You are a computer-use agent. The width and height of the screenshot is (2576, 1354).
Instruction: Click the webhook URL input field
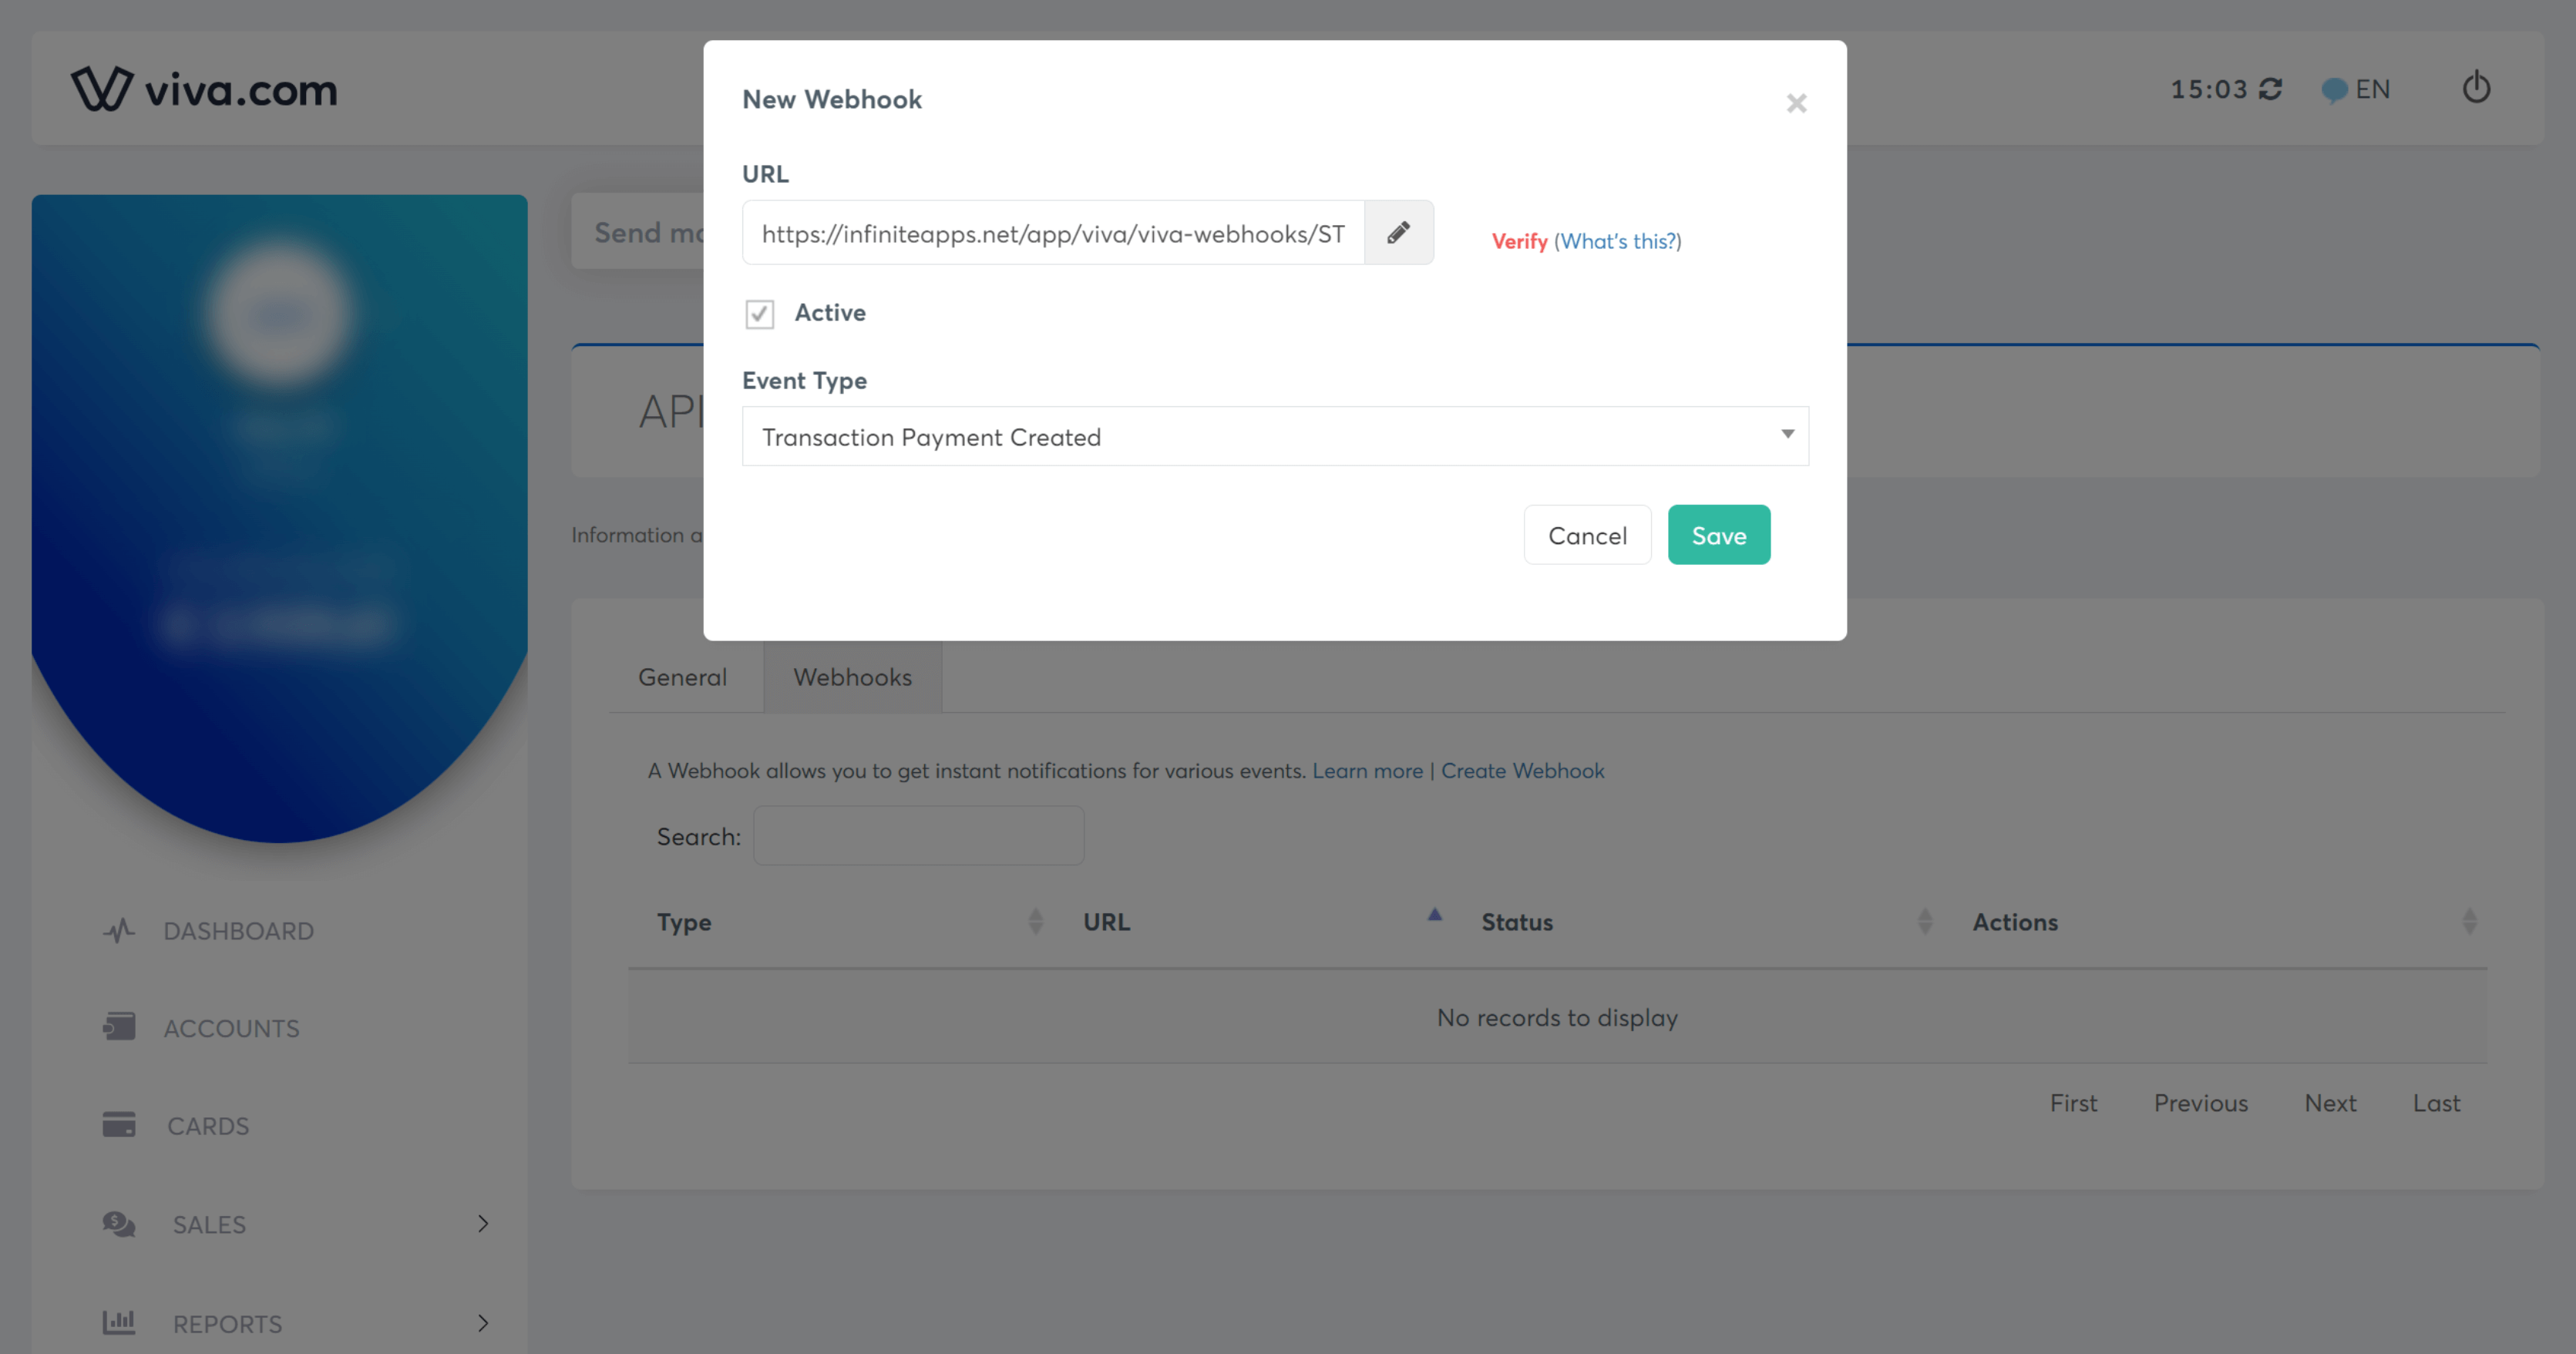click(x=1053, y=233)
